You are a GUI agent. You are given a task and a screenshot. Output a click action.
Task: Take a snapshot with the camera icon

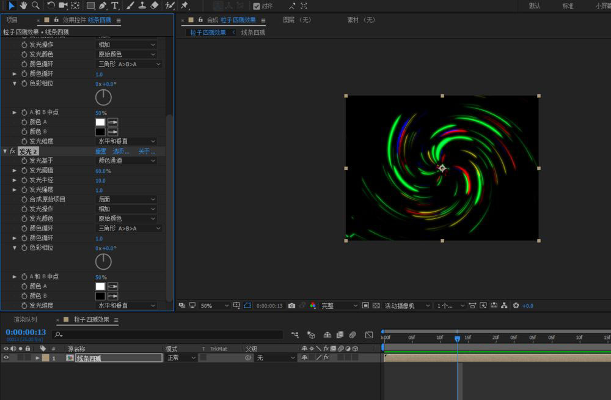(x=291, y=306)
